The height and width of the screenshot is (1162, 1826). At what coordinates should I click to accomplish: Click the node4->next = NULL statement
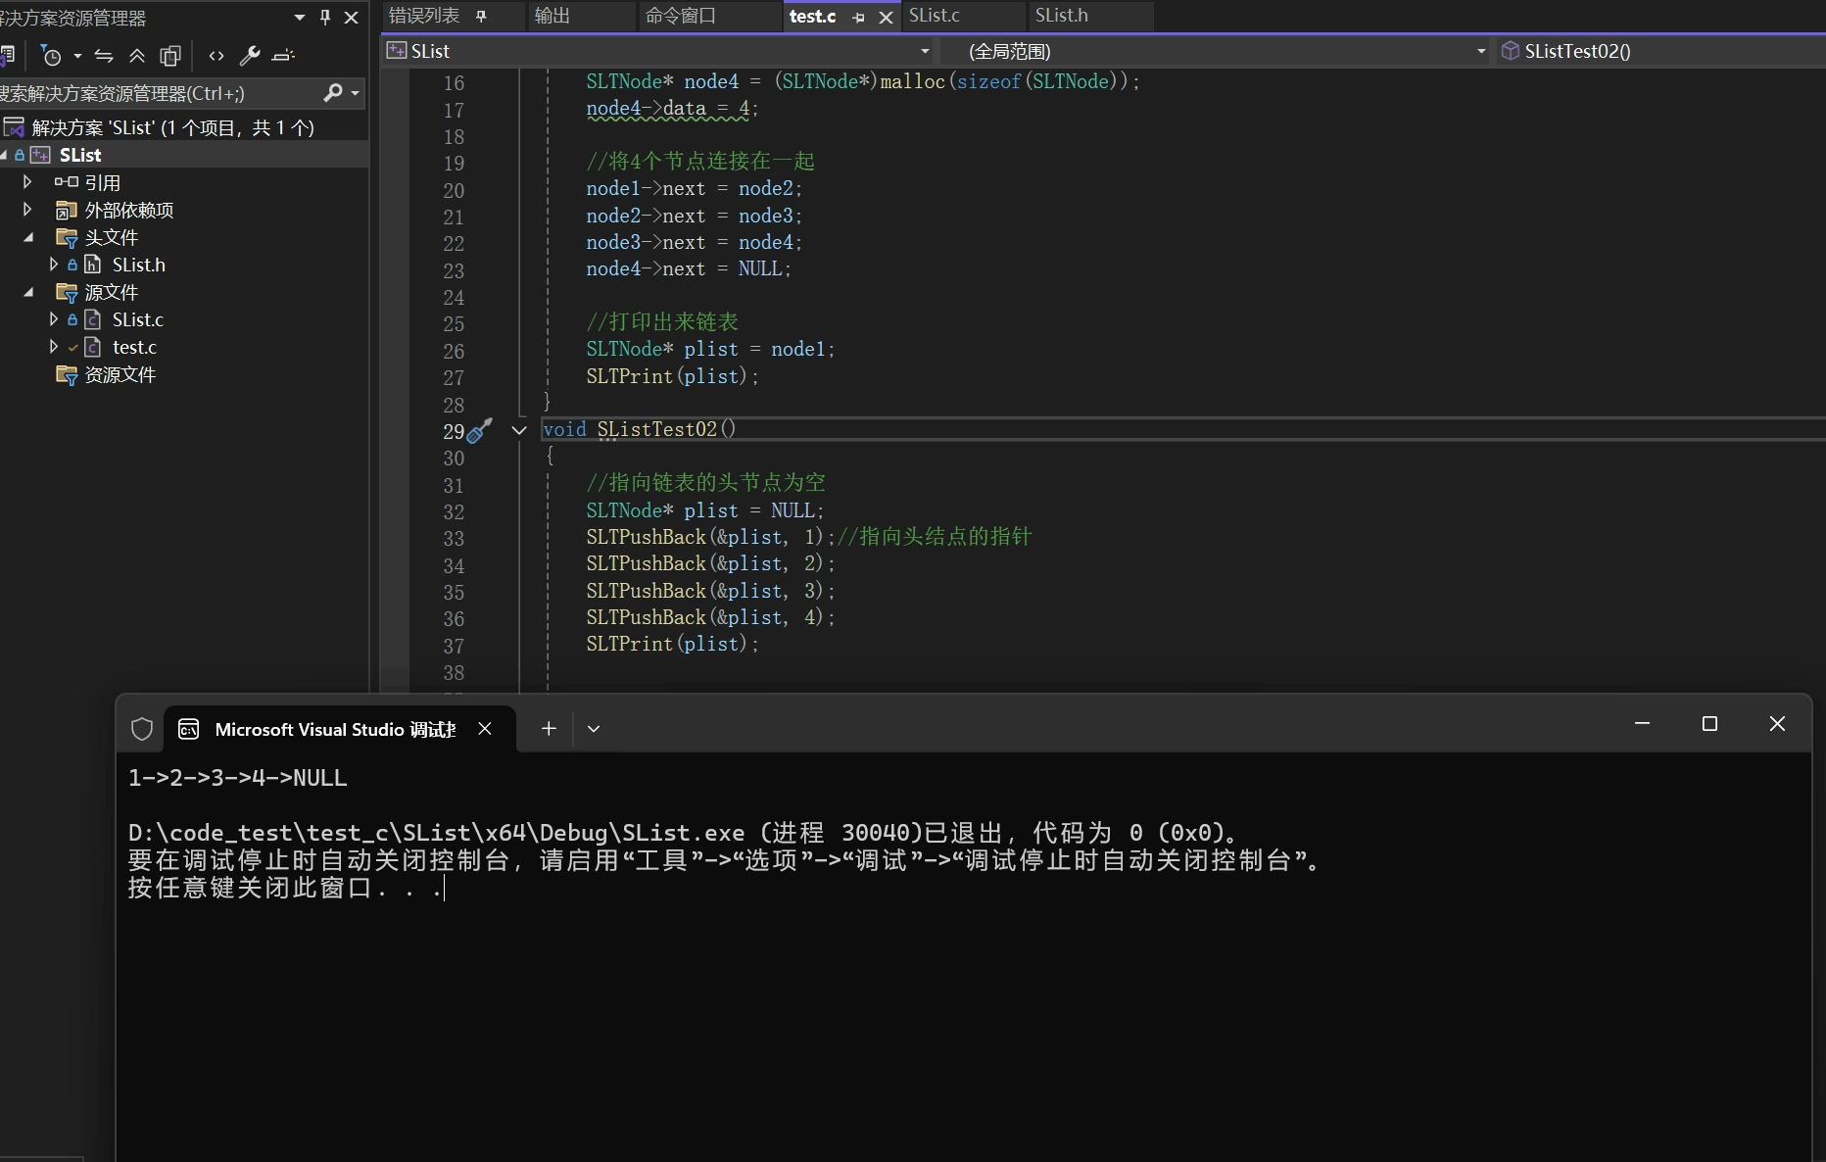[689, 268]
